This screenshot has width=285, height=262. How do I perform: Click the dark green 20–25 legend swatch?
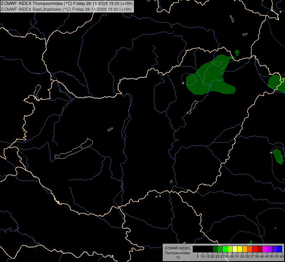pyautogui.click(x=215, y=249)
